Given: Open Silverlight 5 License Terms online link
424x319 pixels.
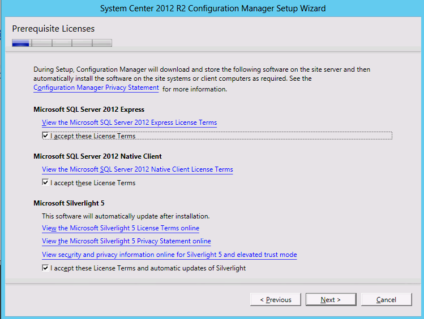Looking at the screenshot, I should tap(121, 228).
